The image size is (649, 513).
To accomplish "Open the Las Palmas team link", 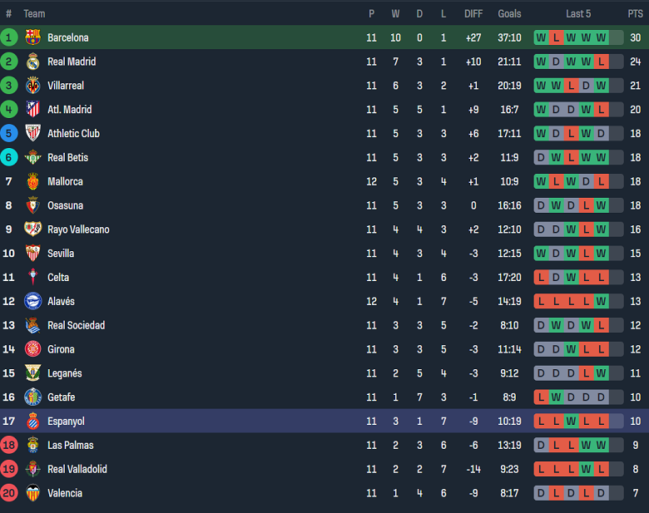I will click(x=70, y=446).
